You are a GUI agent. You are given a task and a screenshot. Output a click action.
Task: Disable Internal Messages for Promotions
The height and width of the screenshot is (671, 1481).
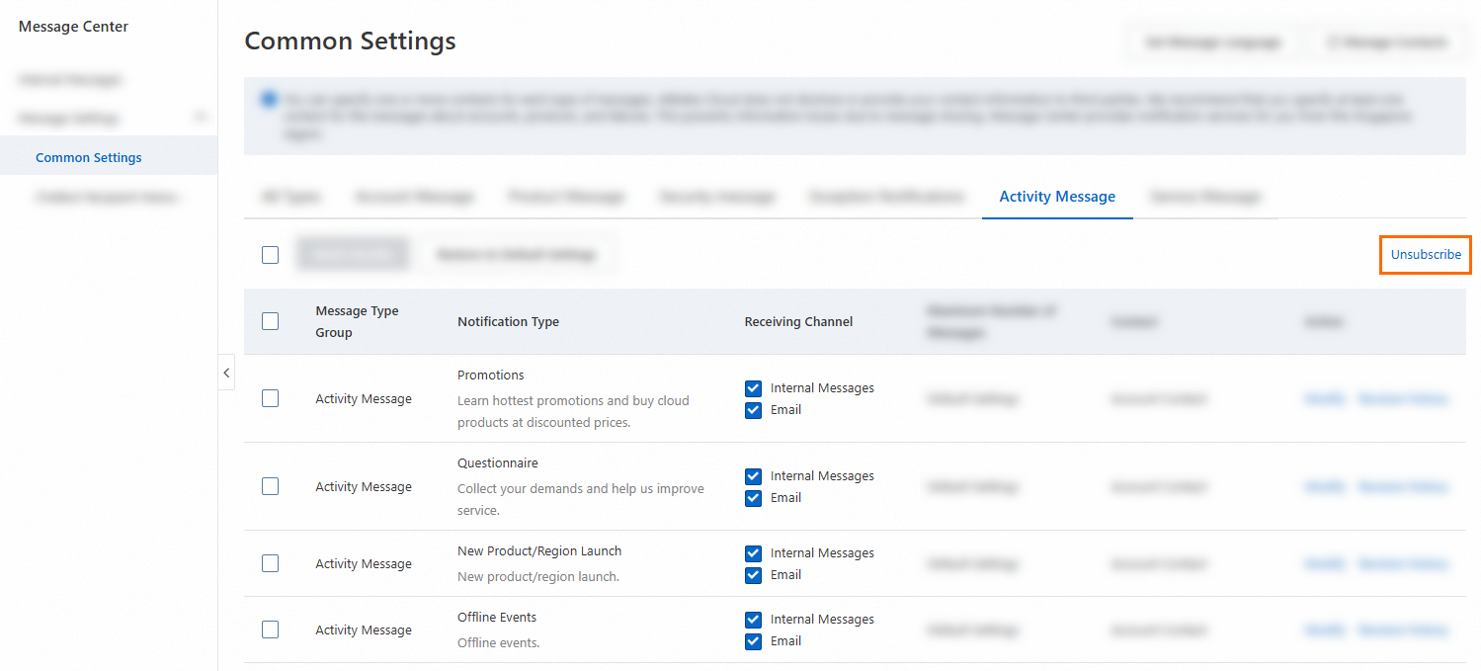click(754, 388)
